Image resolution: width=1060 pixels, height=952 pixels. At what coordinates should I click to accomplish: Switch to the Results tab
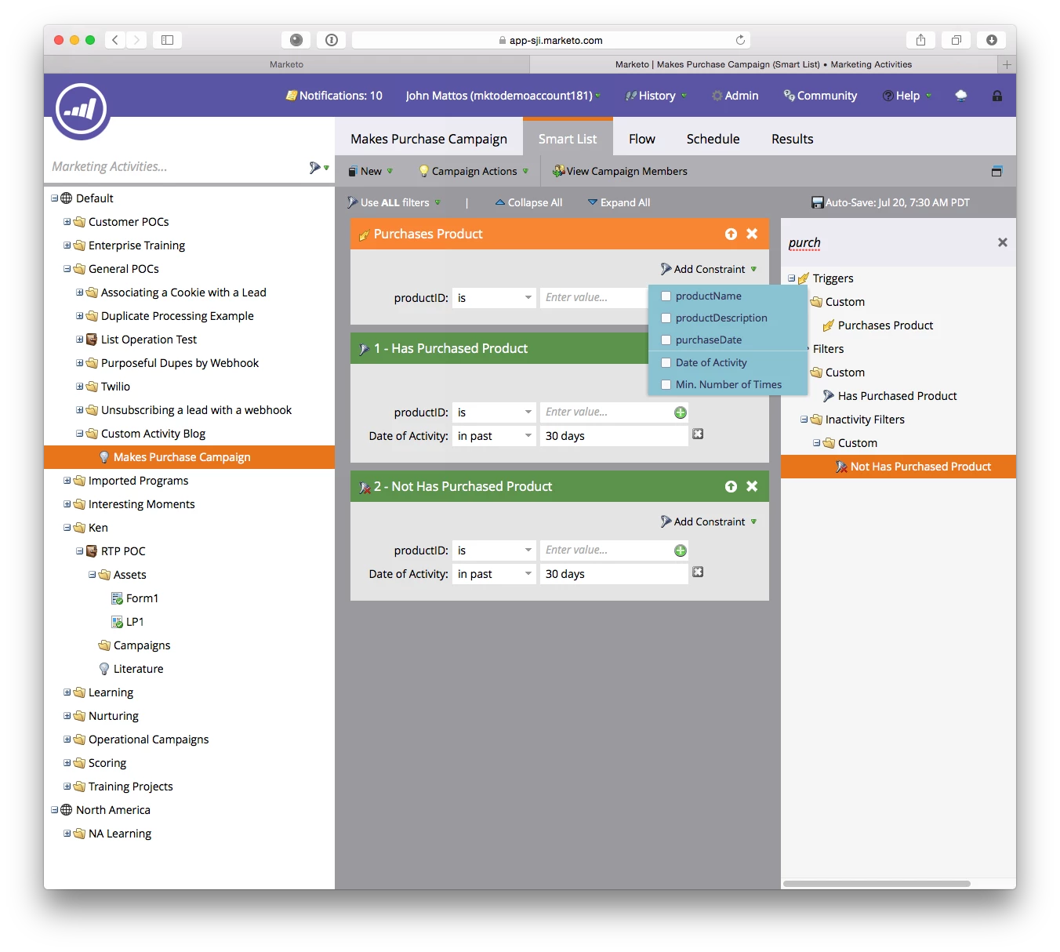click(792, 139)
